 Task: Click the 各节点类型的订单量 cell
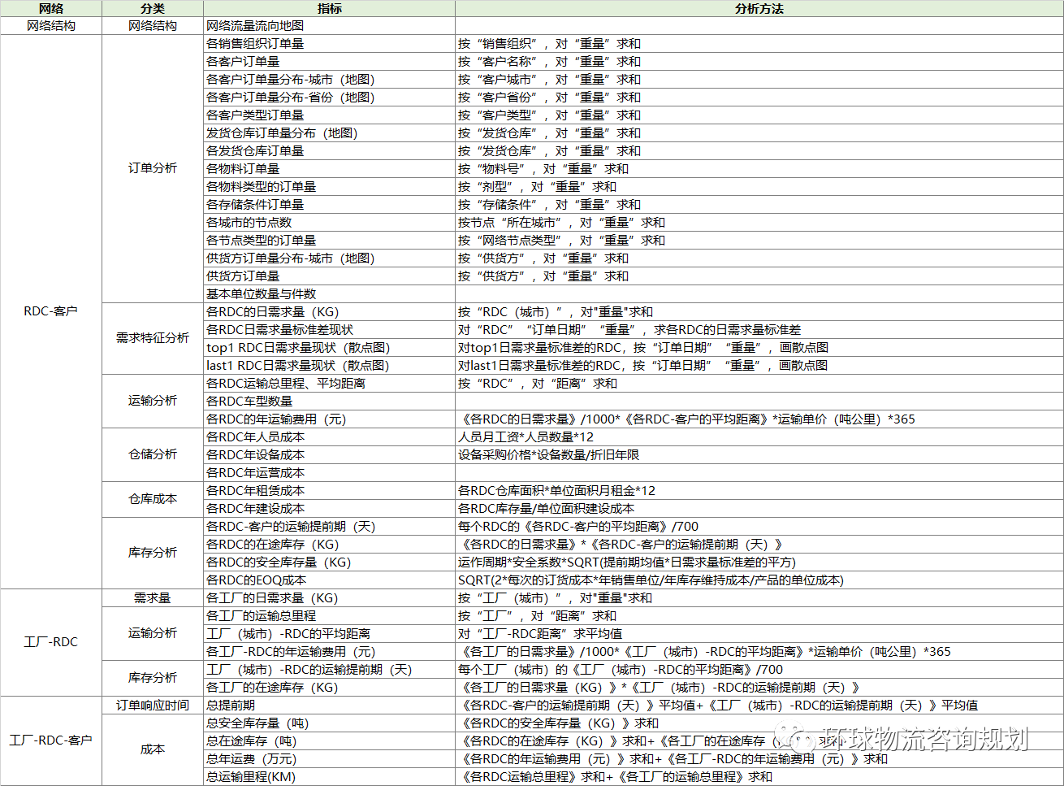[329, 240]
